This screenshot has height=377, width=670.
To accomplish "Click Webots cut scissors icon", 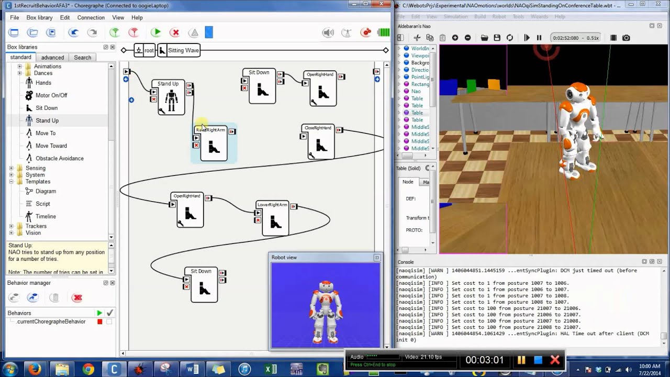I will 417,38.
